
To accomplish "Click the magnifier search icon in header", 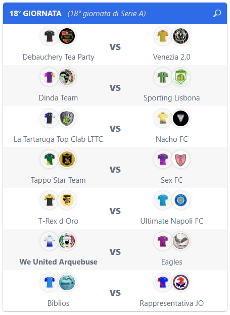I will pyautogui.click(x=217, y=14).
